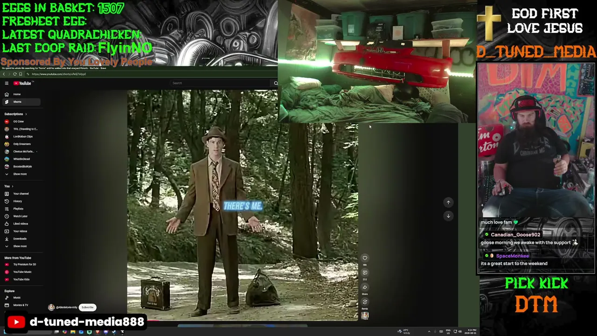Open the taskbar weather widget
The height and width of the screenshot is (336, 597).
click(x=404, y=332)
